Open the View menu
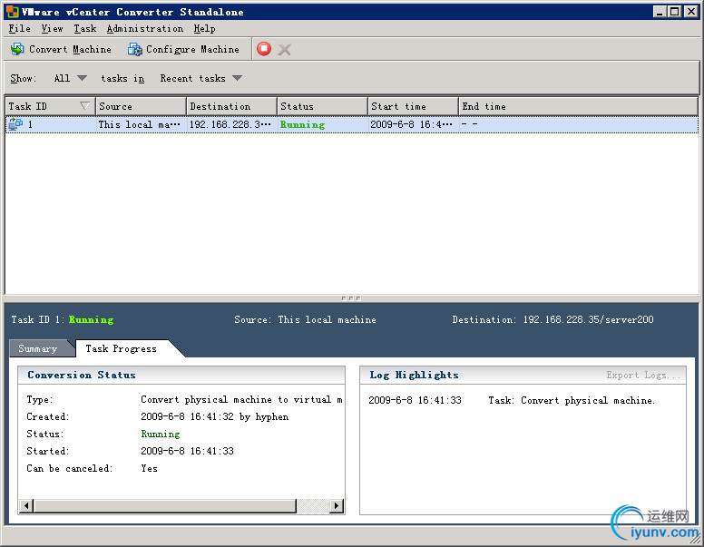This screenshot has width=704, height=547. click(x=52, y=29)
